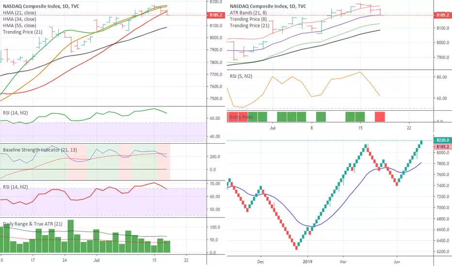Select the HMA (55, close) indicator label
The height and width of the screenshot is (266, 452).
point(19,25)
